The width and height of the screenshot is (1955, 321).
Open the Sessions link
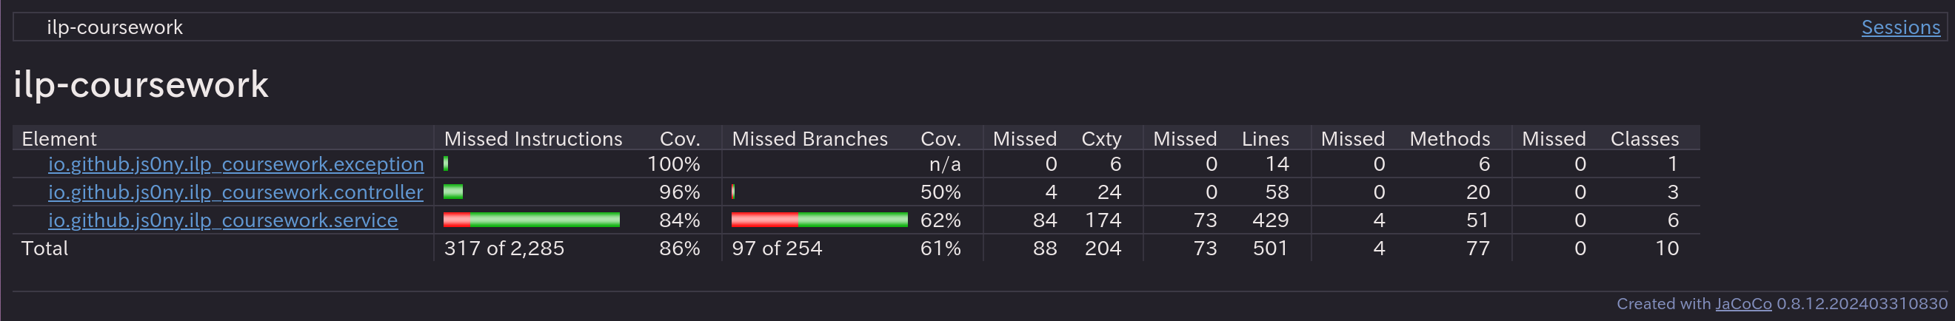click(x=1899, y=27)
